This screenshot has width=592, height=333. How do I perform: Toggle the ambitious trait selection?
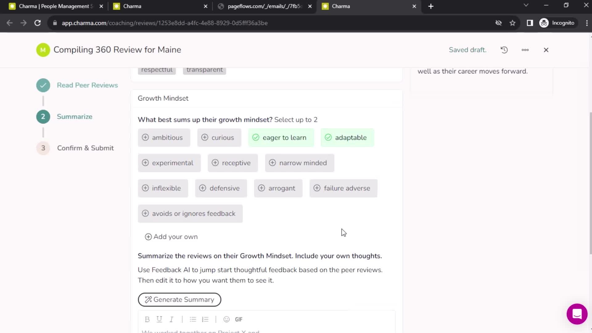tap(162, 138)
